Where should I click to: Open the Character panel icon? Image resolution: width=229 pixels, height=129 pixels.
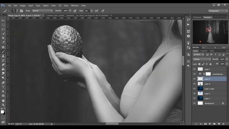click(x=189, y=61)
